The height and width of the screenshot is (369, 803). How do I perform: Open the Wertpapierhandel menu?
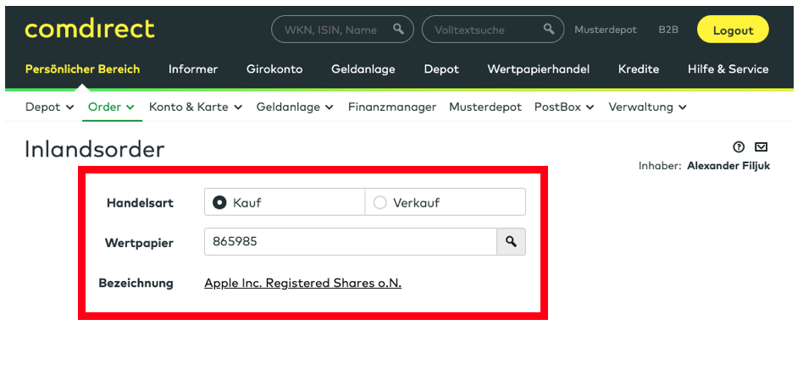pyautogui.click(x=538, y=69)
